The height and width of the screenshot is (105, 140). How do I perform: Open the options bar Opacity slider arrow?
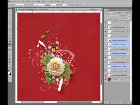click(55, 5)
